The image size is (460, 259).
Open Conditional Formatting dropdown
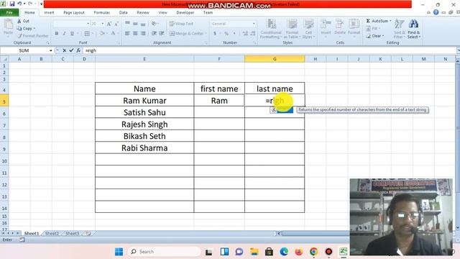coord(271,29)
